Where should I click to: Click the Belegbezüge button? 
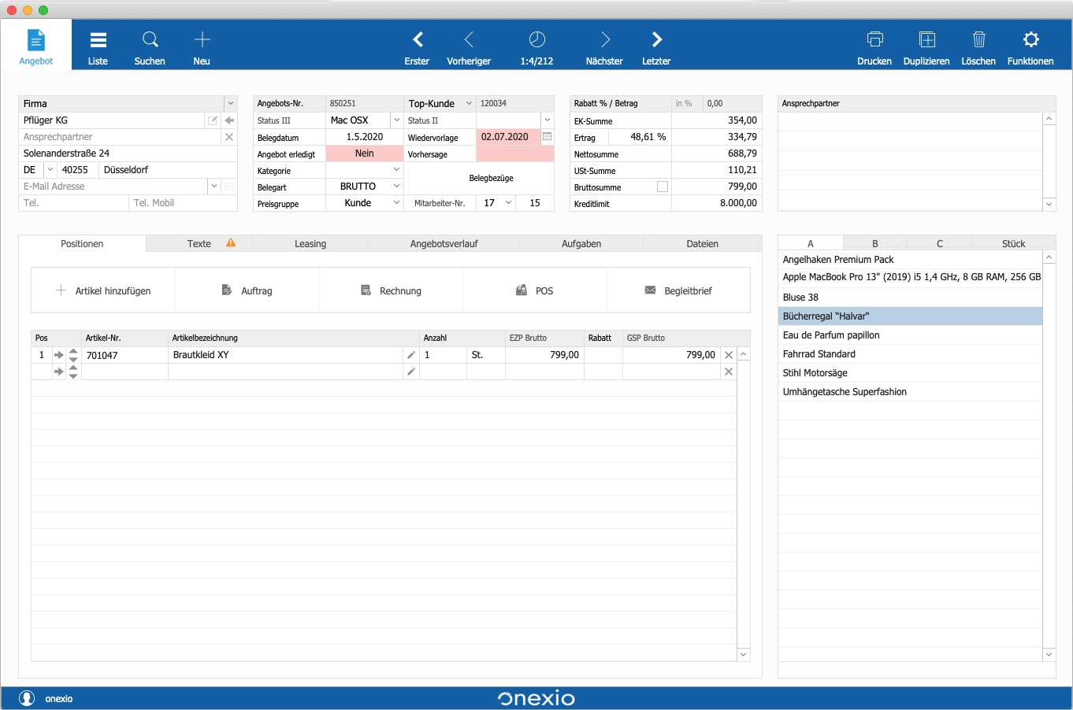click(x=492, y=179)
